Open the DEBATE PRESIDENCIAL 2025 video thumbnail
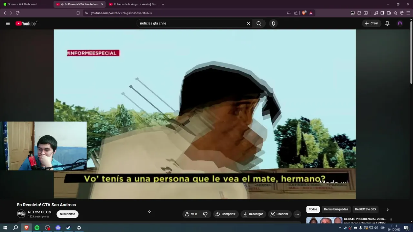The image size is (413, 232). point(324,220)
